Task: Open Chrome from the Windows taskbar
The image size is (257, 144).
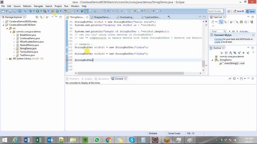Action: [108, 140]
